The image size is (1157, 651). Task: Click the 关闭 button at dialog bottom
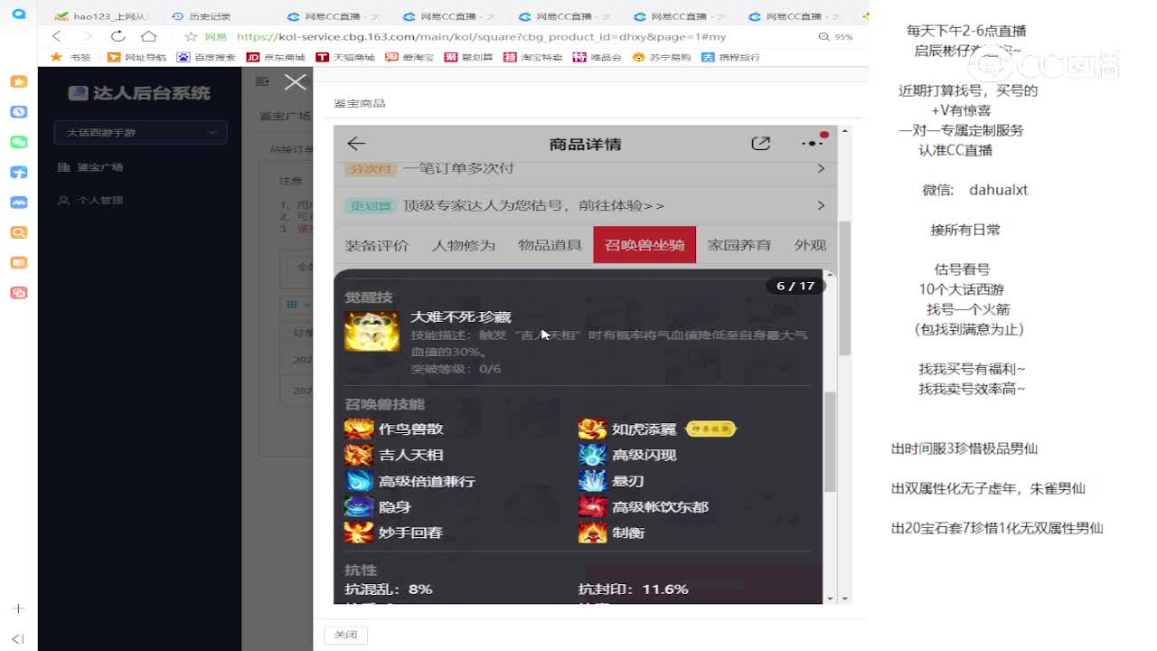tap(346, 635)
